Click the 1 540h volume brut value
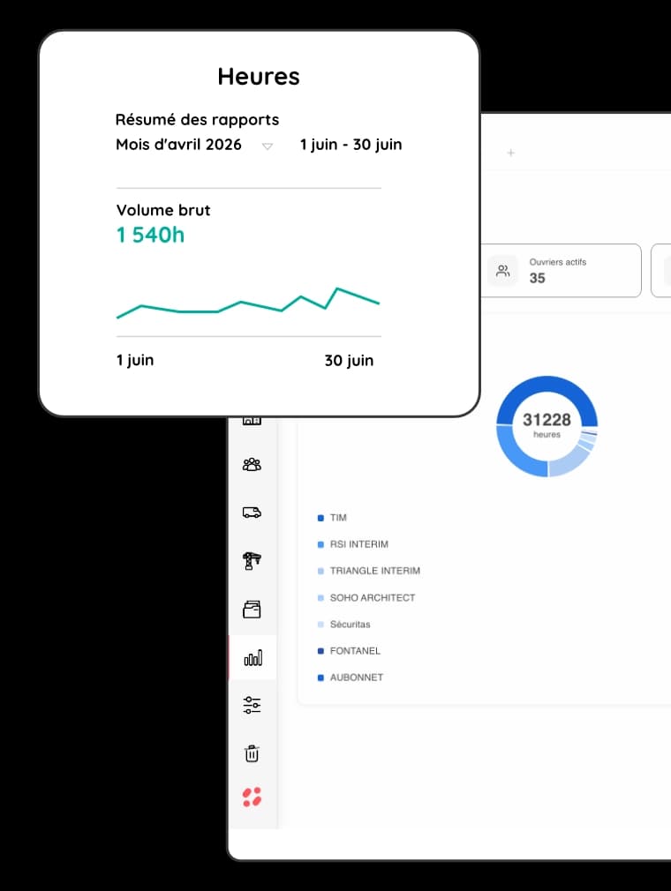The image size is (671, 891). [150, 235]
